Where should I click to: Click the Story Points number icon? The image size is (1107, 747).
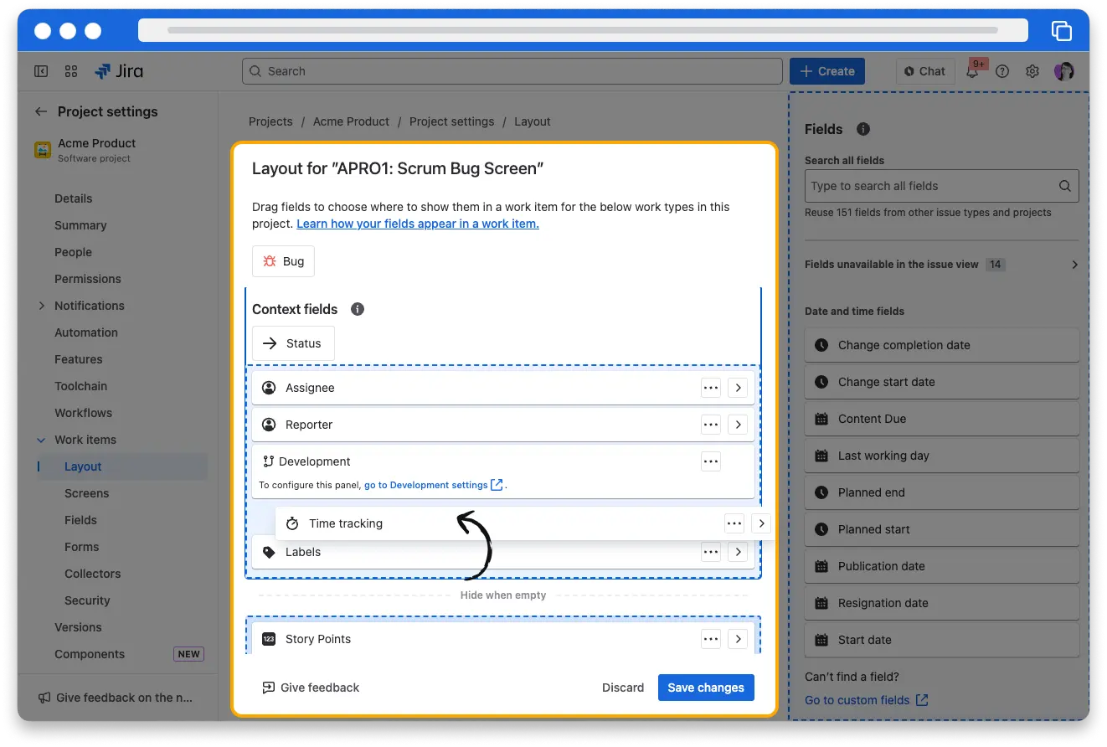[269, 639]
